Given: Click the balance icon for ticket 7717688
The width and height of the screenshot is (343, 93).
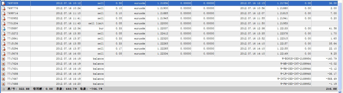Looking at the screenshot, I should point(4,84).
